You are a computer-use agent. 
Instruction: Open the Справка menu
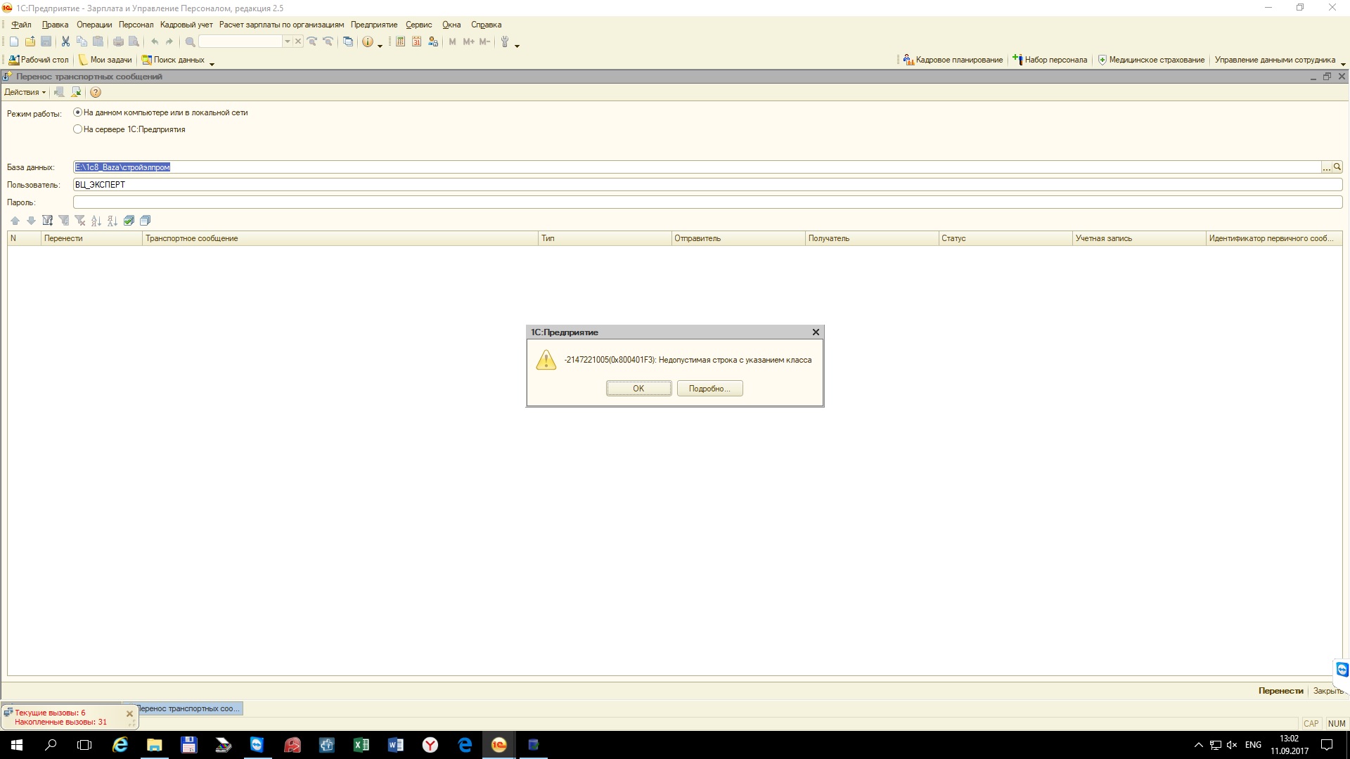coord(486,25)
